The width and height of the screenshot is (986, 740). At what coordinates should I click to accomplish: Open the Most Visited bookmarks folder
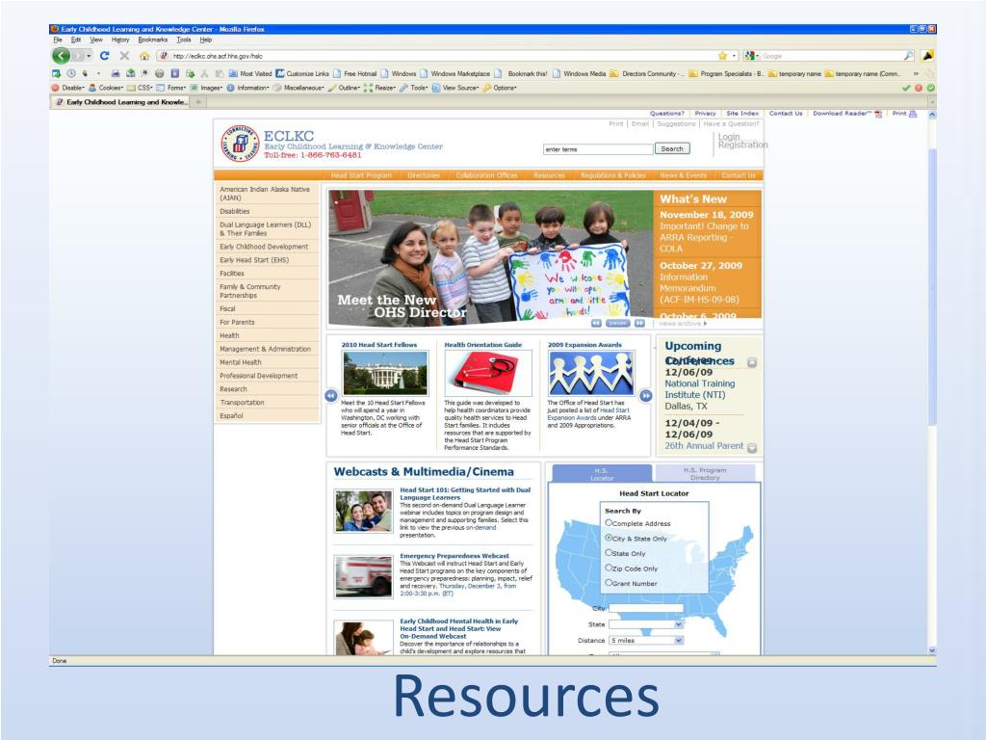pyautogui.click(x=250, y=73)
